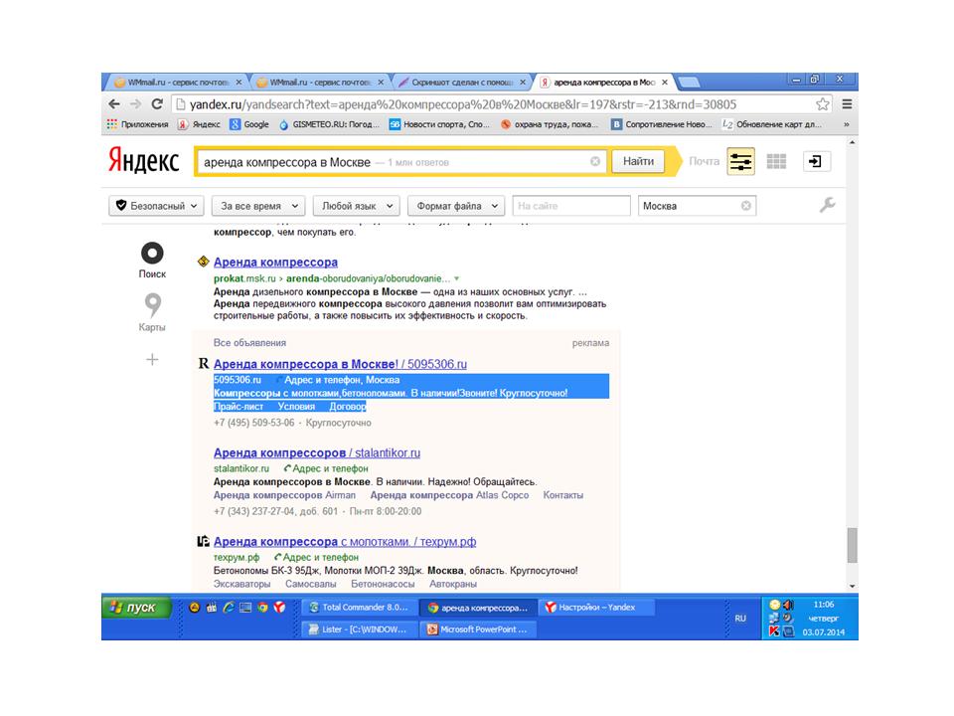
Task: Open the Яндекс bookmark
Action: pyautogui.click(x=199, y=124)
